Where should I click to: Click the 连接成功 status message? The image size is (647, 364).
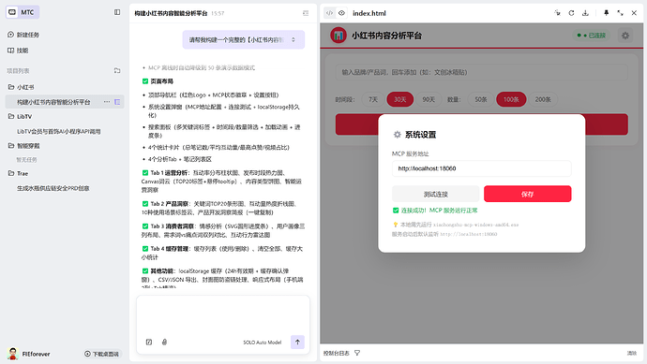click(x=435, y=210)
